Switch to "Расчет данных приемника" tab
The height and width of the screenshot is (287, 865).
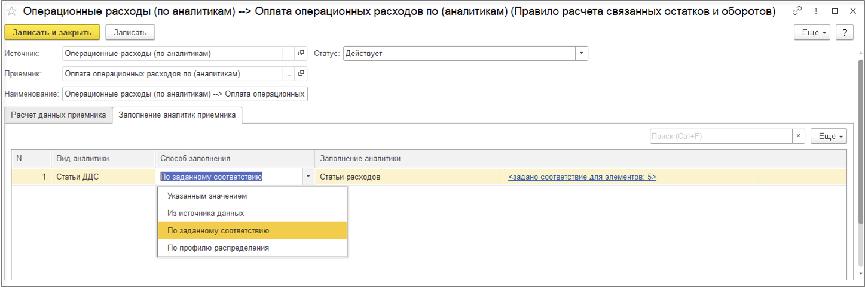click(x=59, y=115)
